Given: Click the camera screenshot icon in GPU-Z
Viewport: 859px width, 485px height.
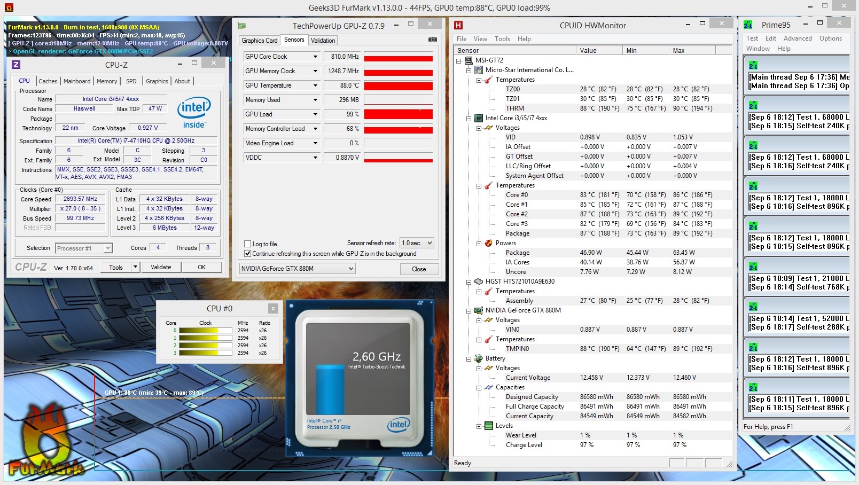Looking at the screenshot, I should click(433, 40).
